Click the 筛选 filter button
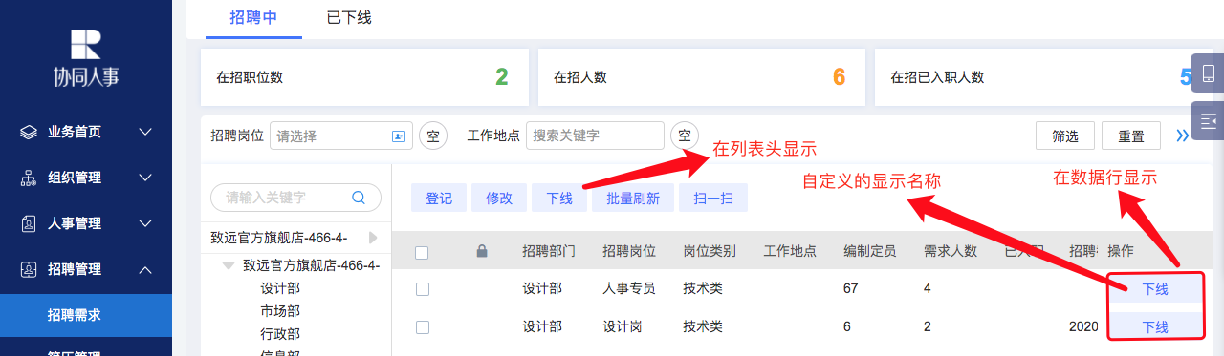This screenshot has width=1224, height=356. (1065, 136)
